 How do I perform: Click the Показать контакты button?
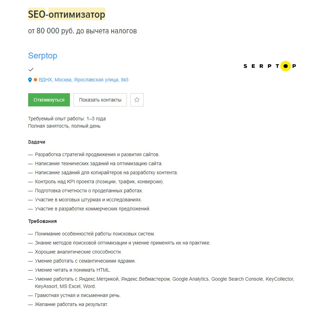[100, 100]
